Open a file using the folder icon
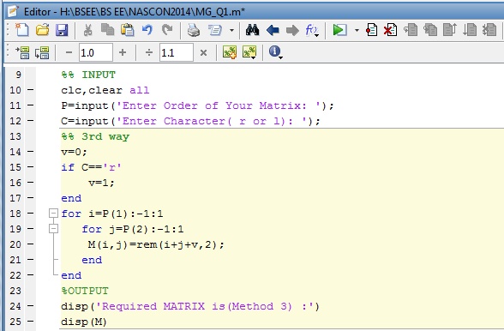This screenshot has height=331, width=504. click(43, 30)
